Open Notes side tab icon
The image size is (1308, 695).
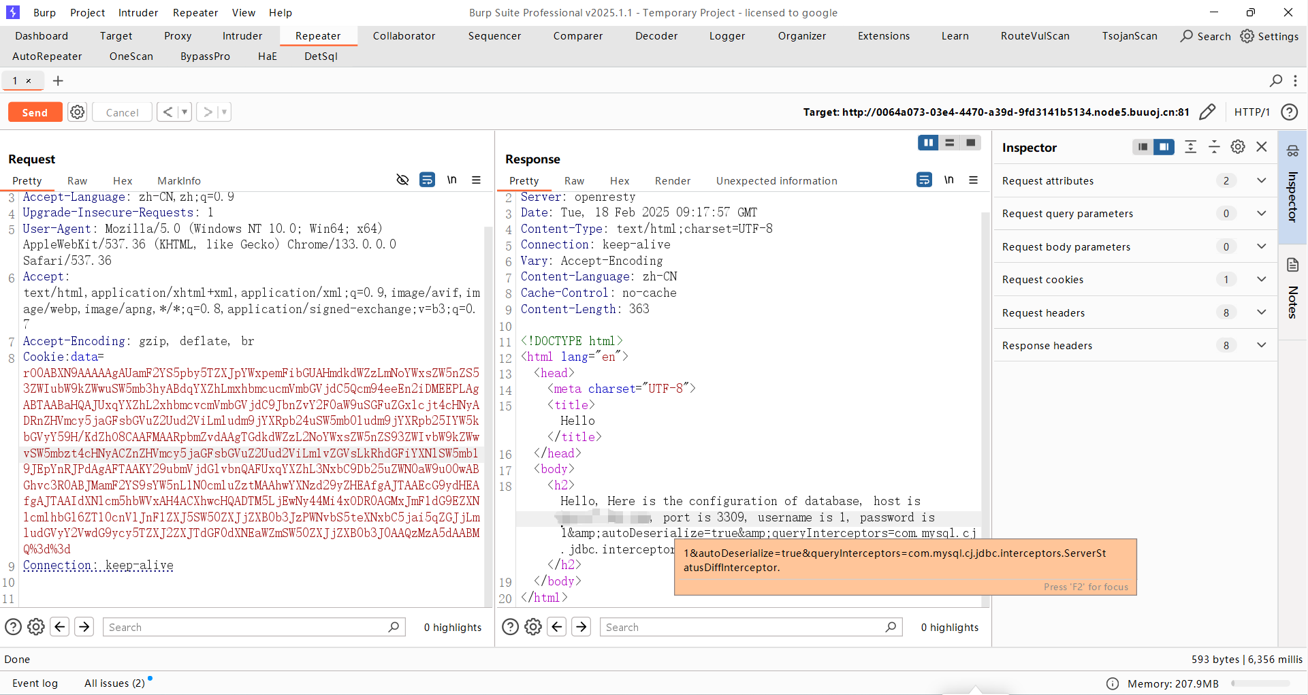click(x=1292, y=265)
